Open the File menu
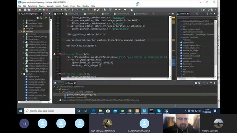237x133 pixels. (x=20, y=6)
